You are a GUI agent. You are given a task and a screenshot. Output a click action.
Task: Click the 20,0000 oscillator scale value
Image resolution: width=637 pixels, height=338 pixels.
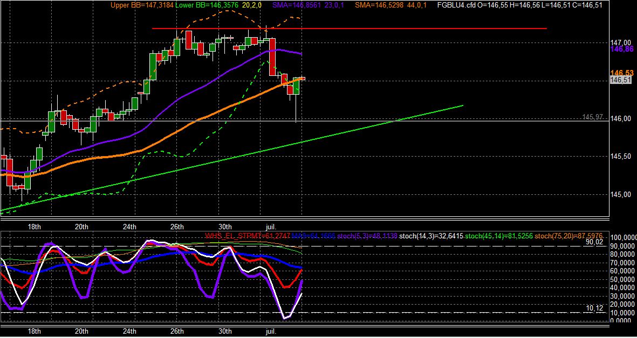point(623,305)
